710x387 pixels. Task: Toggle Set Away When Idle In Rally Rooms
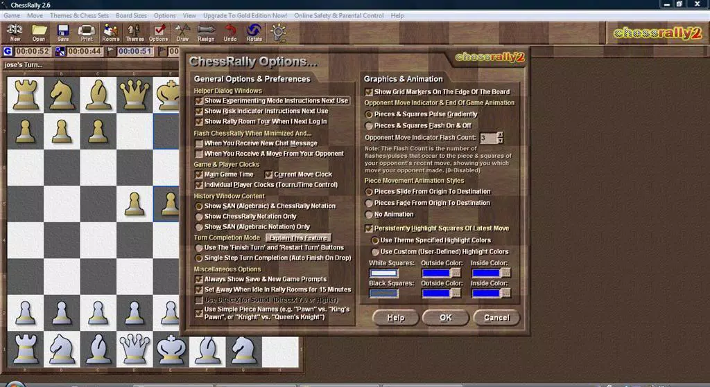coord(199,290)
